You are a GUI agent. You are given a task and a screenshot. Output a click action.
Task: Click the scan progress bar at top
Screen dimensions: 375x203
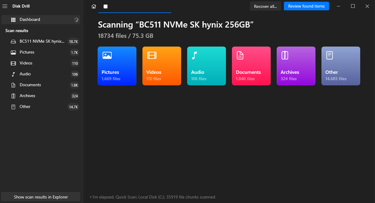pyautogui.click(x=135, y=13)
